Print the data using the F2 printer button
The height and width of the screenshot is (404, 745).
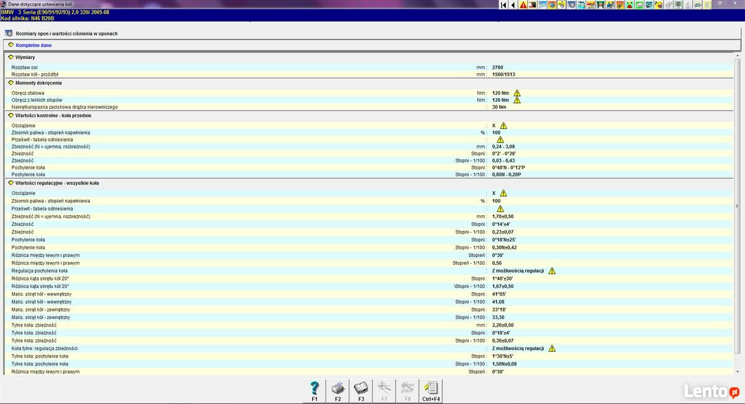(x=338, y=390)
